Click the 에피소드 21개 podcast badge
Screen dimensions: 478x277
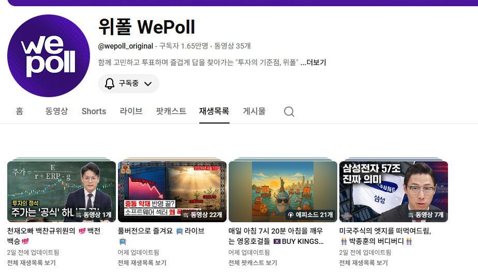pos(310,214)
